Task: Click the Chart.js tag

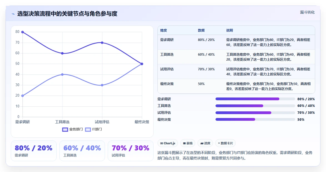Action: tap(167, 143)
